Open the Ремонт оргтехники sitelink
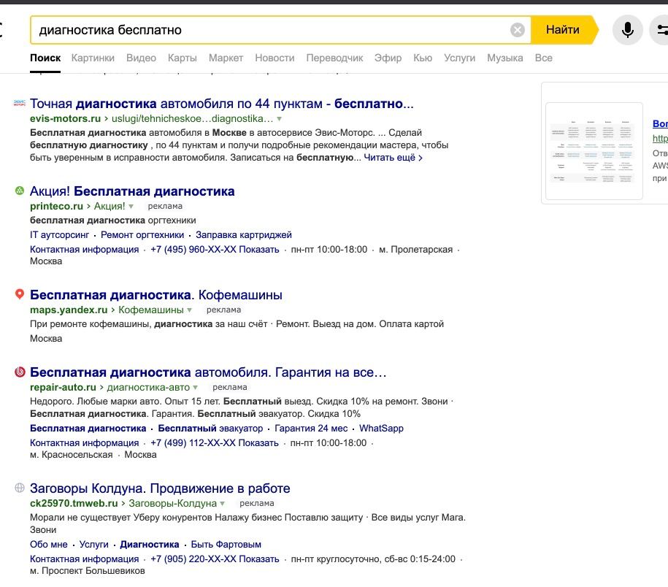Screen dimensions: 668x587 (142, 234)
